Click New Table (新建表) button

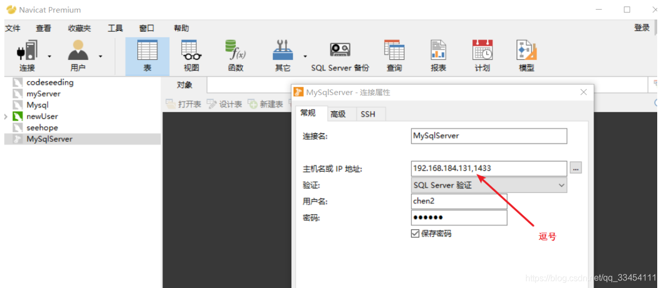tap(265, 104)
